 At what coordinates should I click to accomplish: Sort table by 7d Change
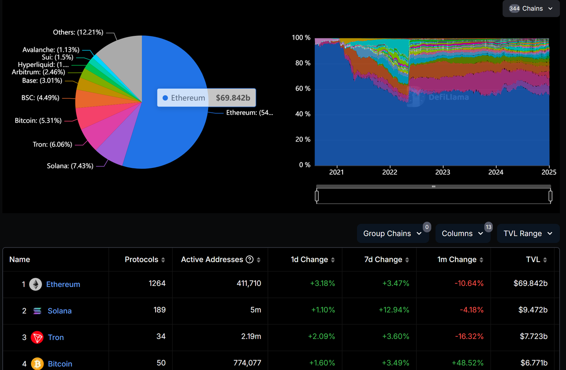[386, 259]
